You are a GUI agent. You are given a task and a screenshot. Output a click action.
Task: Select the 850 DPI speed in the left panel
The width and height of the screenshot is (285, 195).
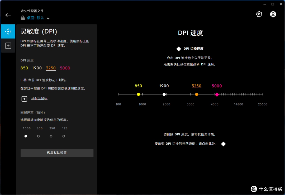point(24,68)
